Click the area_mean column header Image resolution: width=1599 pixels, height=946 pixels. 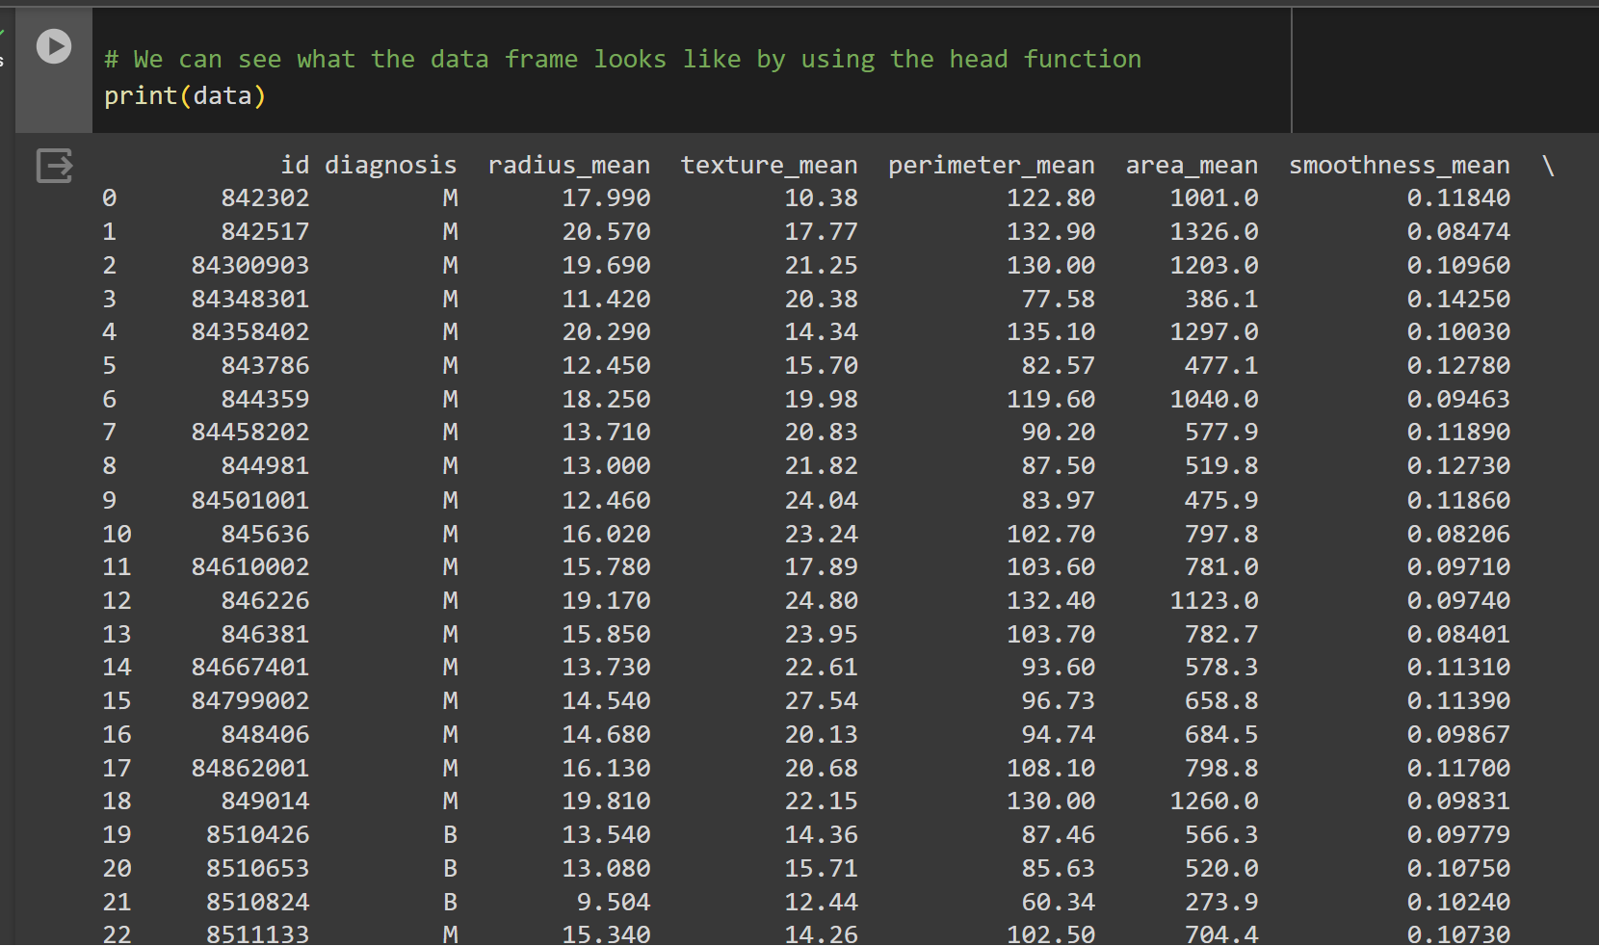pyautogui.click(x=1192, y=166)
